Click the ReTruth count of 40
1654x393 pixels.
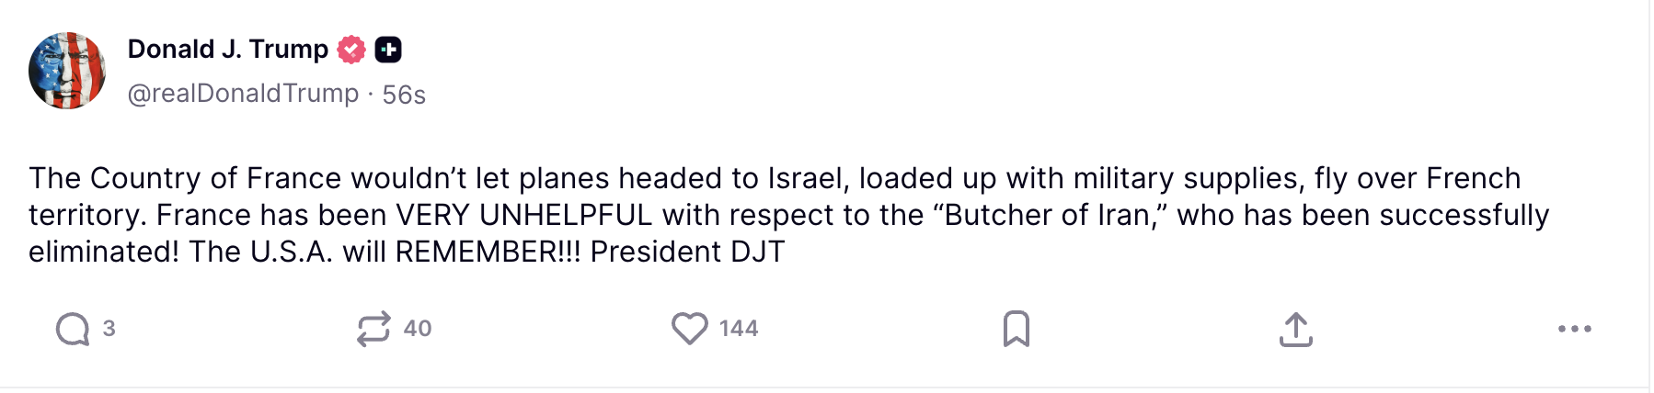pos(418,329)
